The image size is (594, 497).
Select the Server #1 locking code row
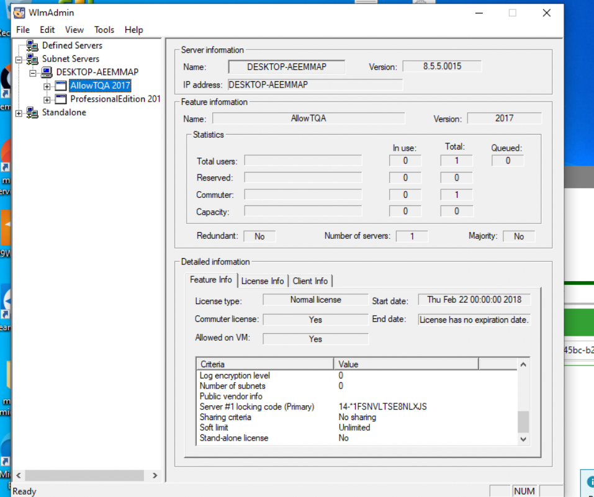[x=357, y=407]
